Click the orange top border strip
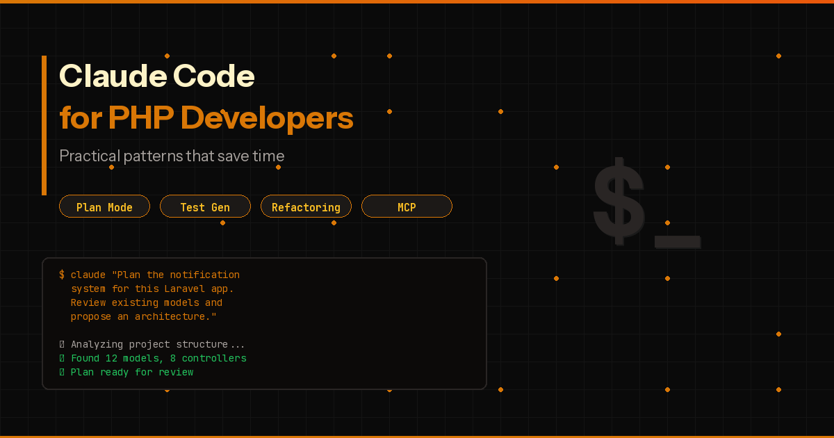Viewport: 834px width, 438px height. point(417,2)
